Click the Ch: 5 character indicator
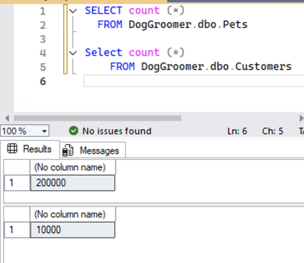Screen dimensions: 304x263 273,131
